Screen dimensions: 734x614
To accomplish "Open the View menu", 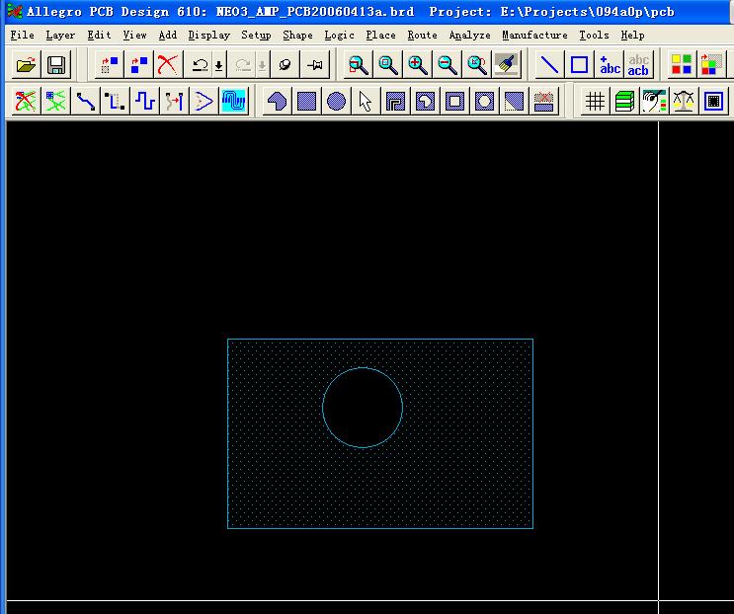I will pyautogui.click(x=134, y=36).
